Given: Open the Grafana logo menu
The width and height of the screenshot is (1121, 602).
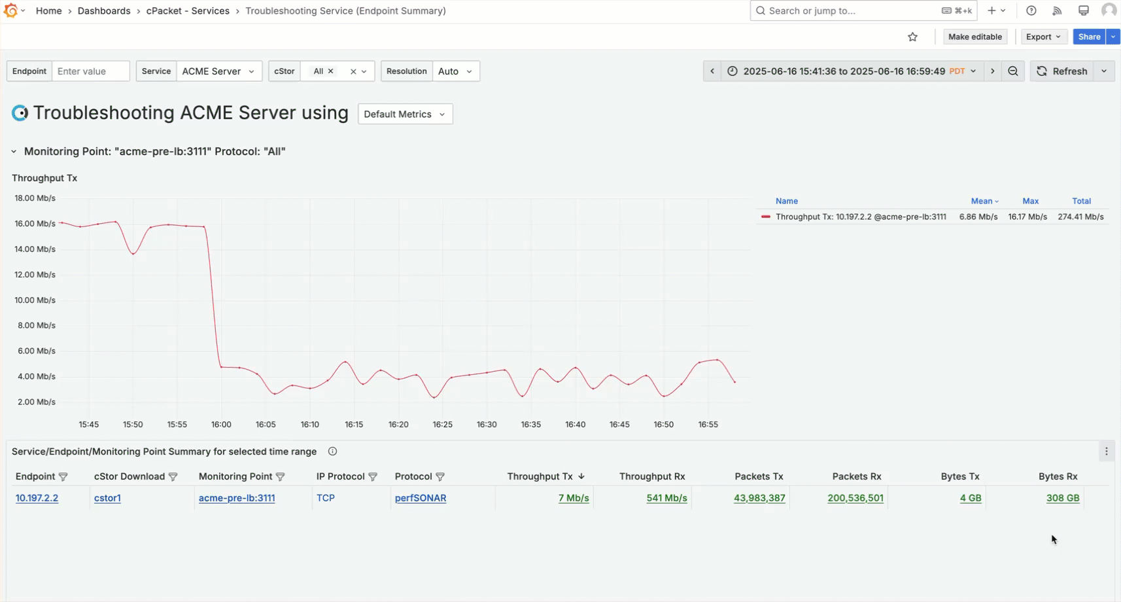Looking at the screenshot, I should (x=10, y=10).
